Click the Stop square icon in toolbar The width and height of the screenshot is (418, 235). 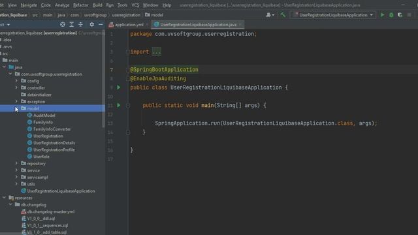[410, 15]
